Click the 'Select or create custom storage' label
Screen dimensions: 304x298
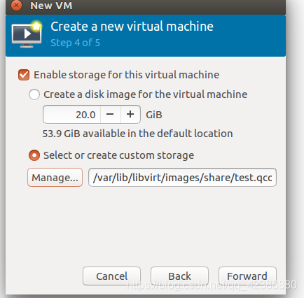pyautogui.click(x=118, y=155)
